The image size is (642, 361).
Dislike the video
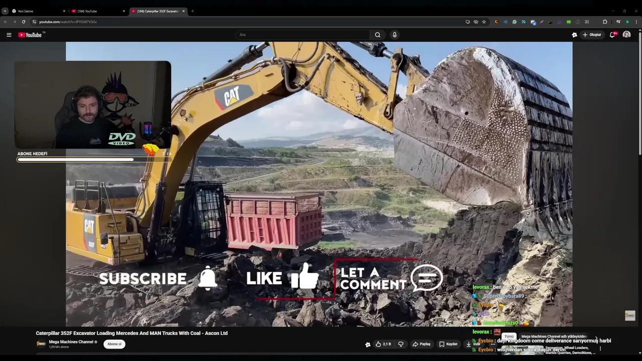401,344
